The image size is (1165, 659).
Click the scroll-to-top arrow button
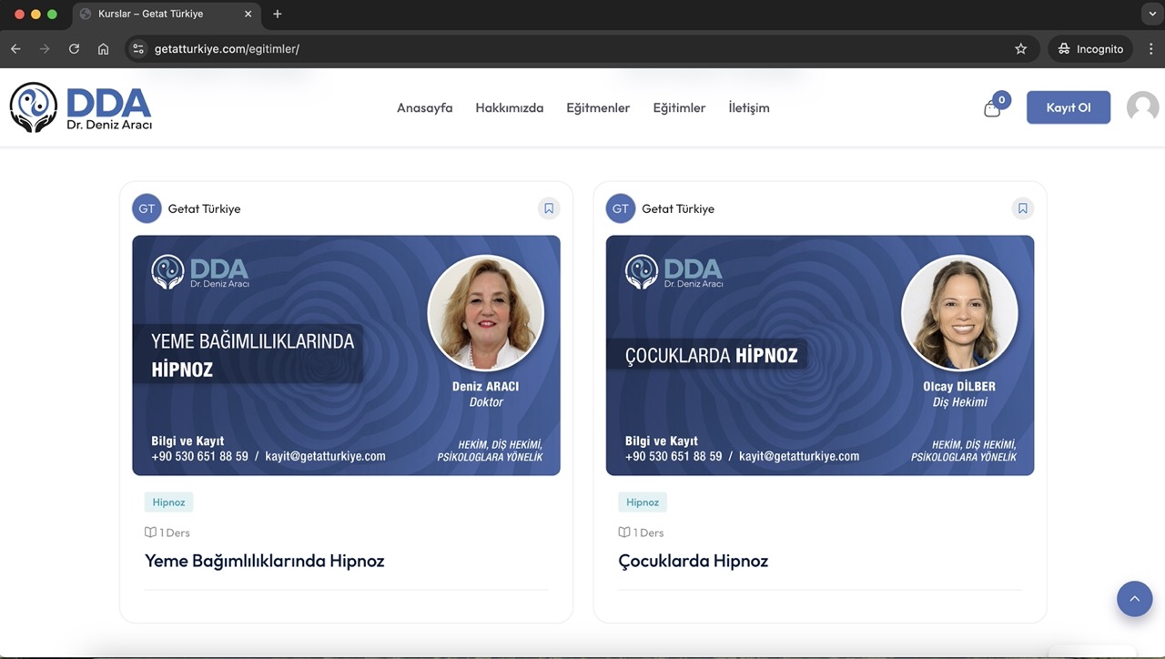(x=1134, y=599)
